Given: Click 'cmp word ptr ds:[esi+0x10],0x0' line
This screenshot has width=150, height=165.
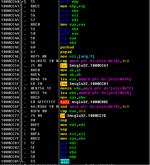Looking at the screenshot, I should [x=95, y=61].
